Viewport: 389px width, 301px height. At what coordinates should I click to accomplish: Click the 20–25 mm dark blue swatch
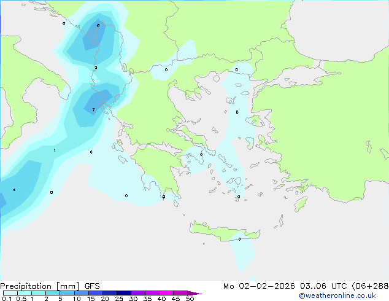pos(109,293)
